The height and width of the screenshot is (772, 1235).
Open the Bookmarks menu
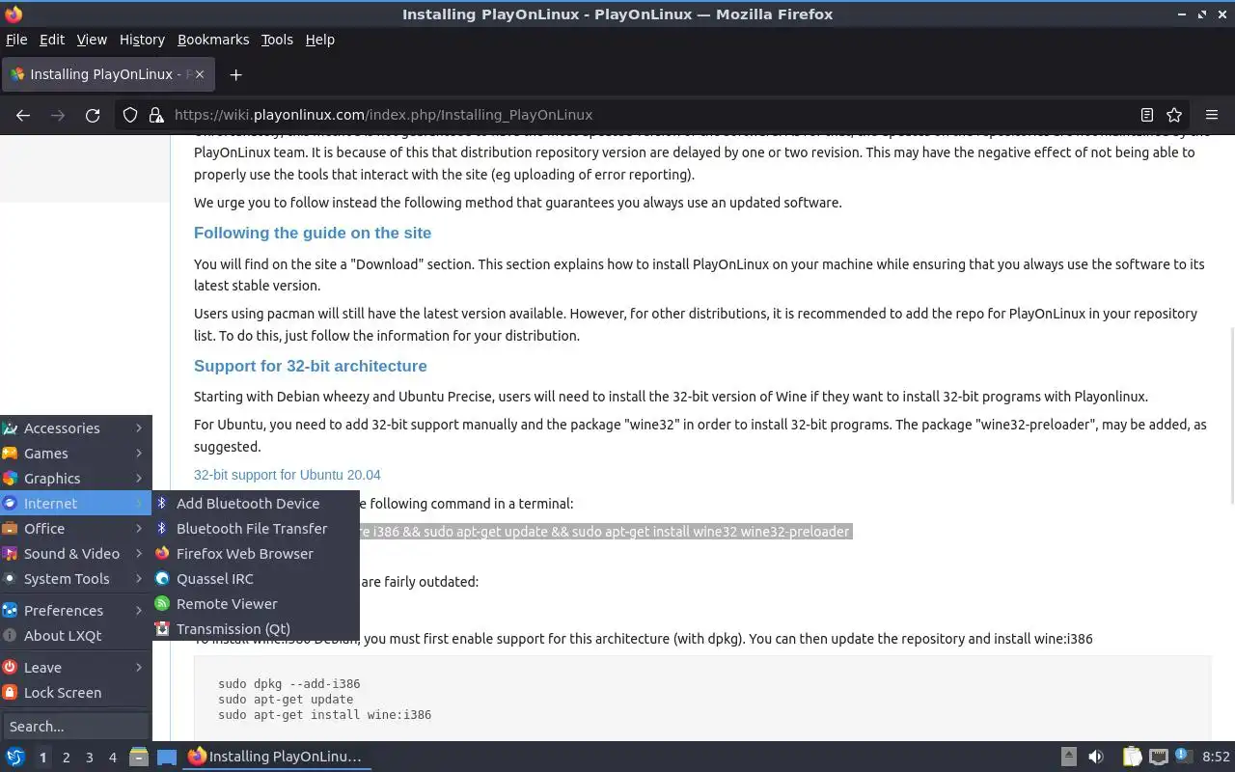pyautogui.click(x=213, y=40)
